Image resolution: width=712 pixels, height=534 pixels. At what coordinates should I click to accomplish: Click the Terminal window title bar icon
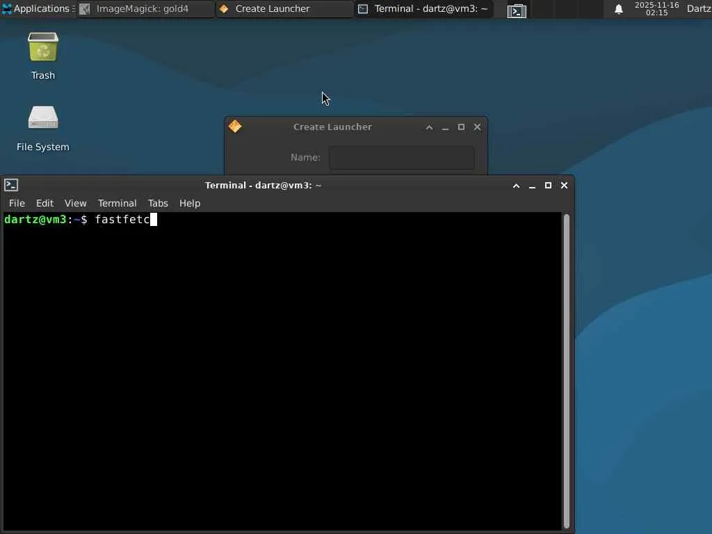click(11, 185)
